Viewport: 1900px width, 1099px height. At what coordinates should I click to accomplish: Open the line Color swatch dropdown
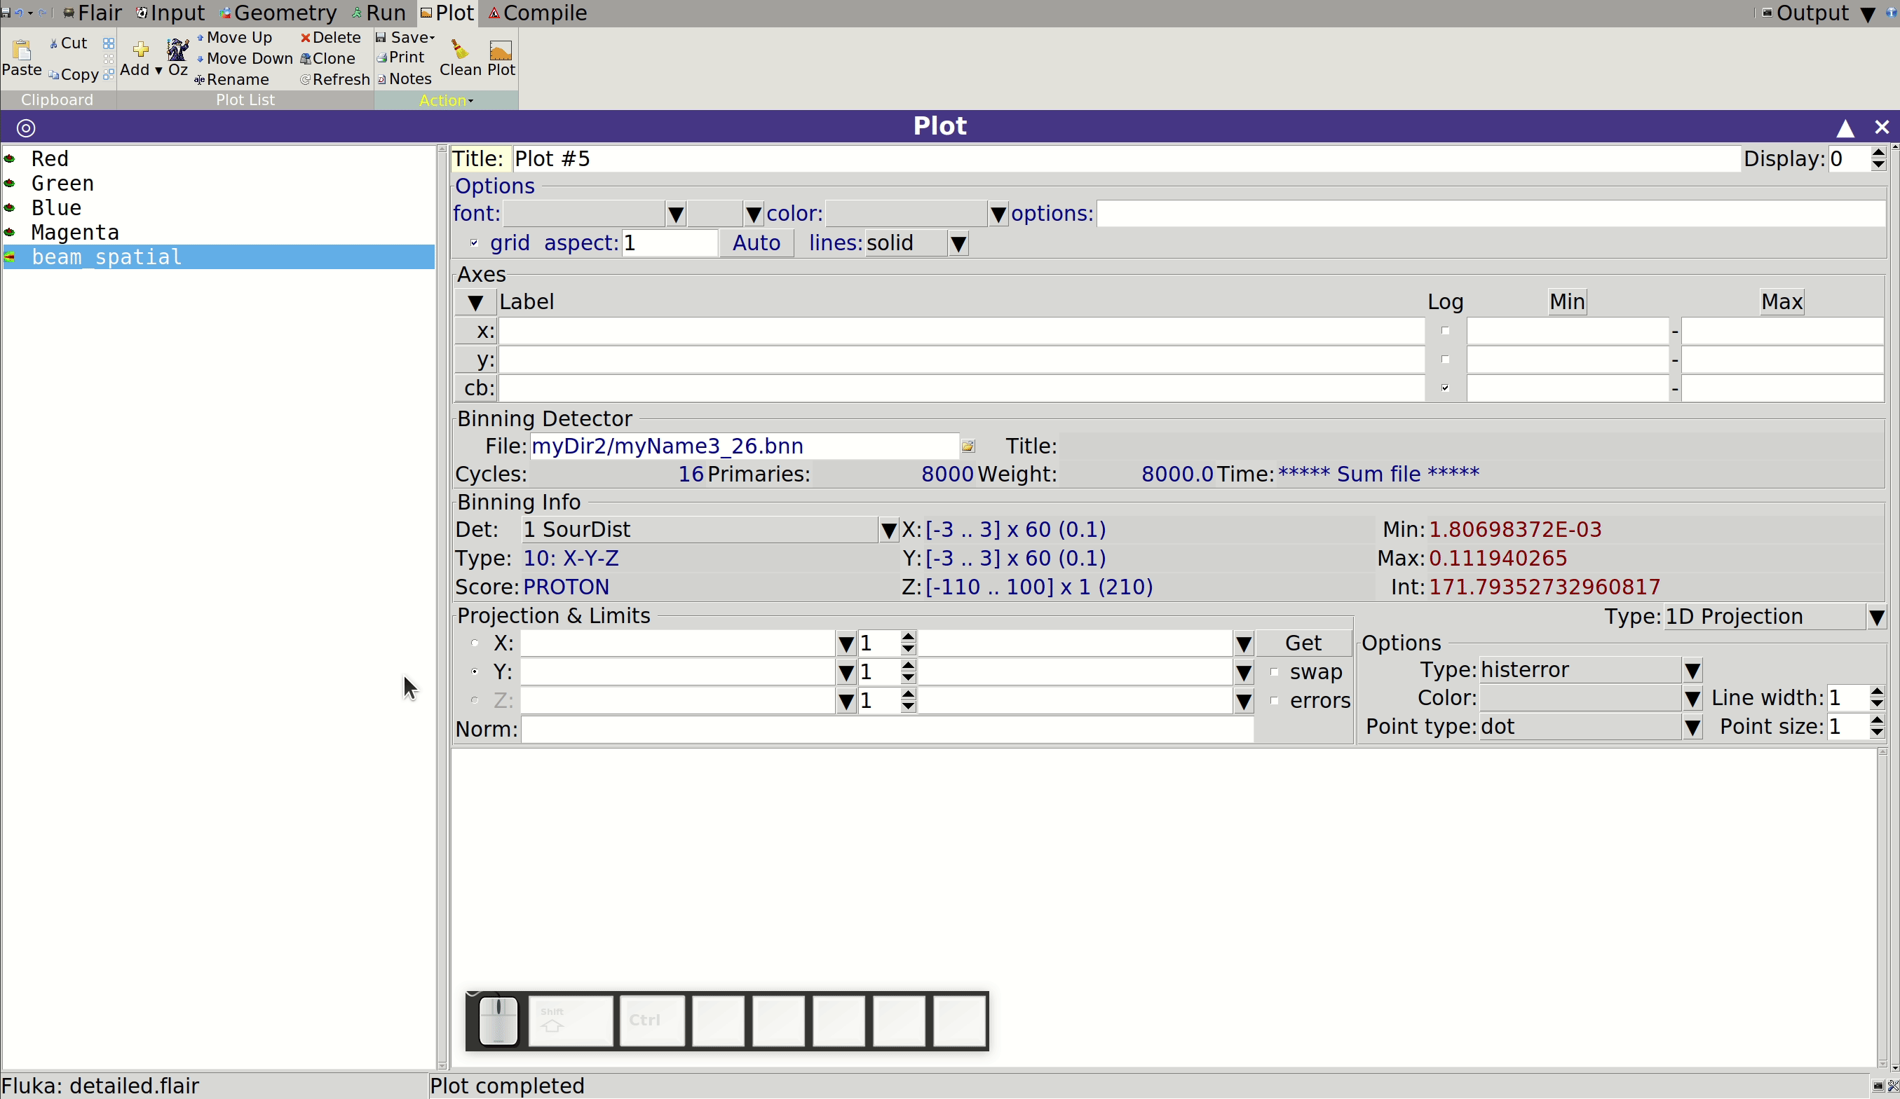(1692, 699)
